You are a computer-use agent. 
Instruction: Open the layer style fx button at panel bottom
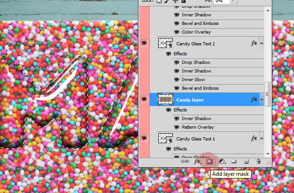pyautogui.click(x=198, y=161)
